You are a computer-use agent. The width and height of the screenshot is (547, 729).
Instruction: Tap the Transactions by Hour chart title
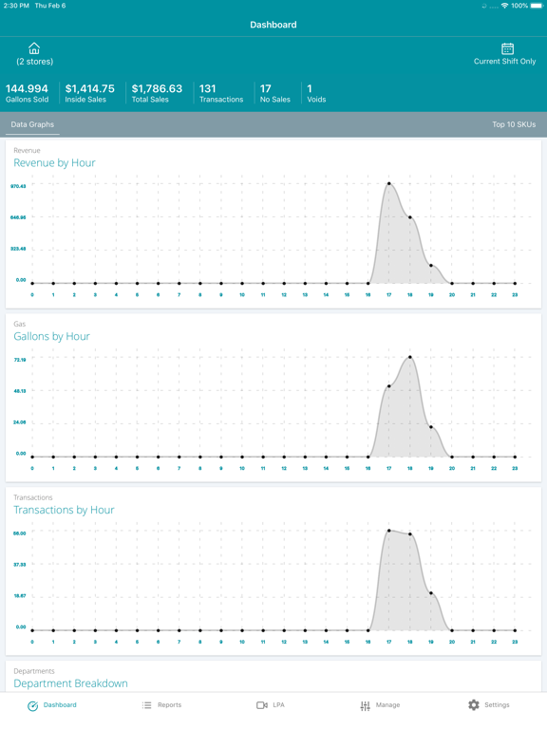(64, 510)
